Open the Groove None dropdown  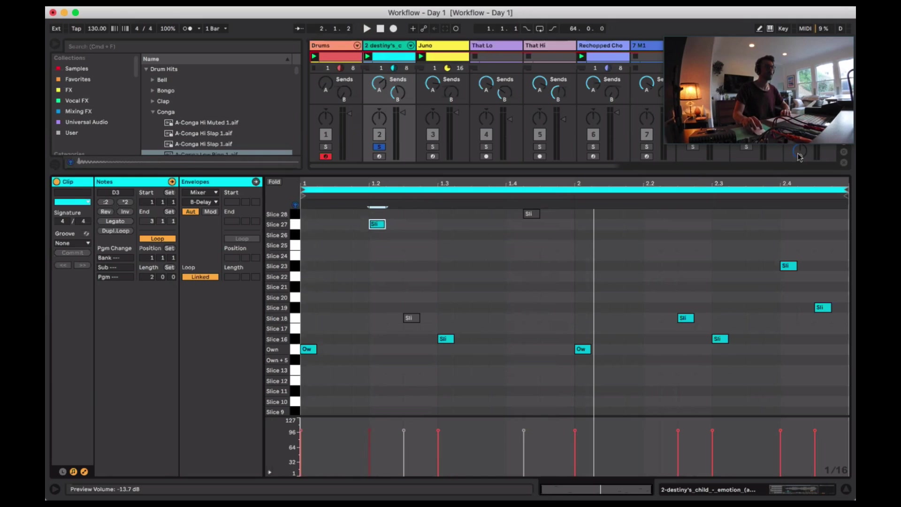coord(72,243)
